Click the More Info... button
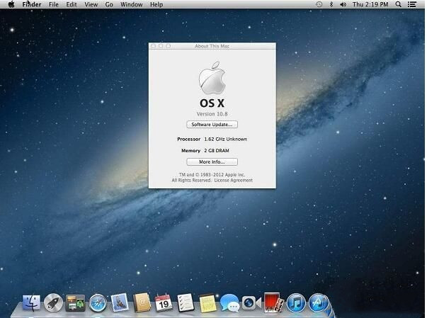 [x=212, y=161]
